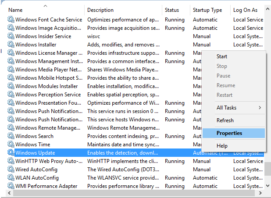Click gear icon of Windows Management Instrumentation

(x=11, y=61)
